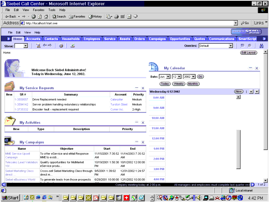
Task: Create New calendar entry
Action: pos(239,91)
